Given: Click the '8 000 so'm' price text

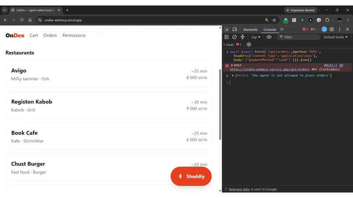Looking at the screenshot, I should (197, 77).
